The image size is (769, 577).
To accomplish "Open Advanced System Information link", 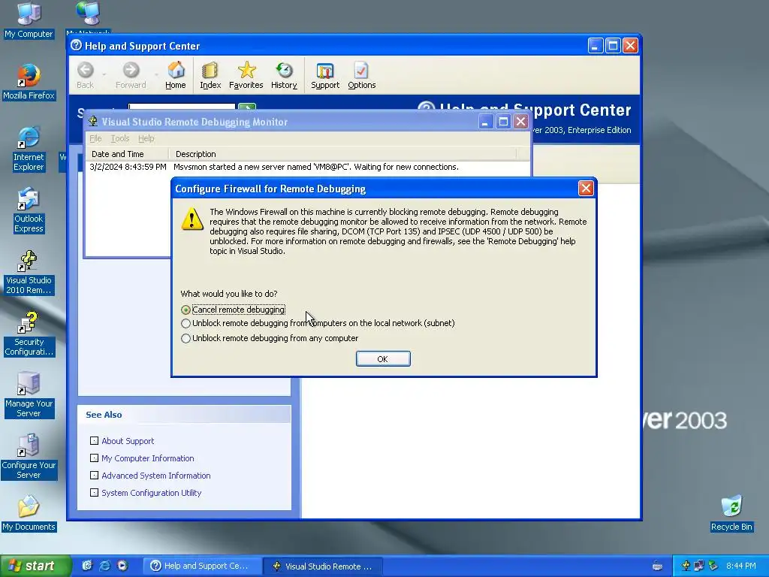I will pyautogui.click(x=156, y=476).
